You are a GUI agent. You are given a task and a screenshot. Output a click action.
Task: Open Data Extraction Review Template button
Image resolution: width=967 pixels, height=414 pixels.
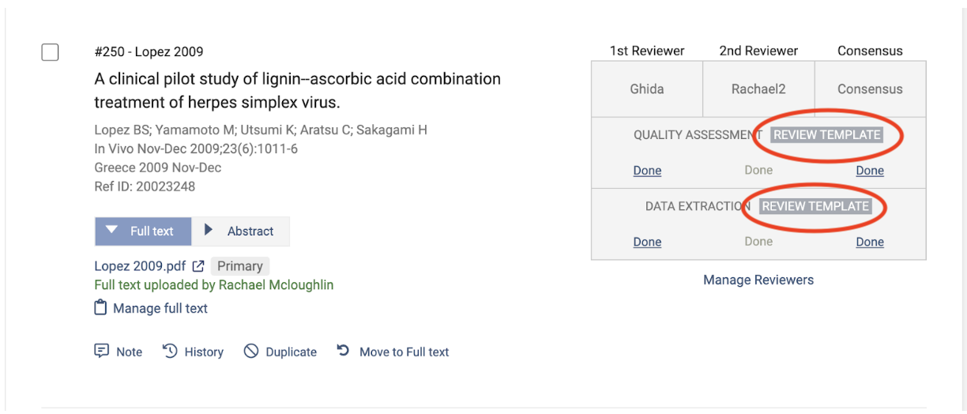click(x=815, y=206)
